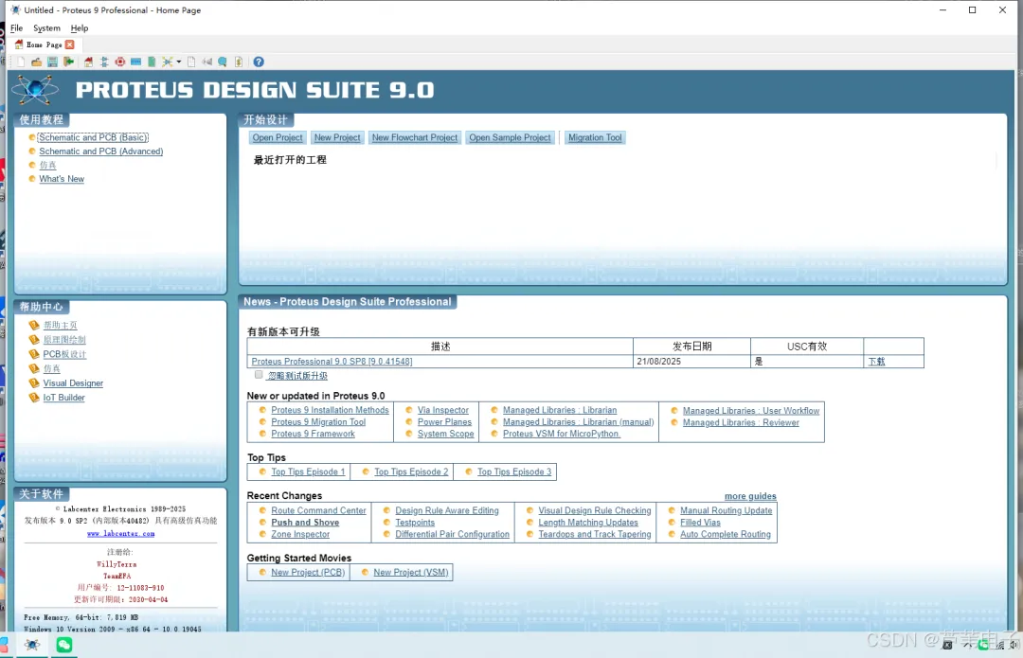This screenshot has width=1023, height=658.
Task: Open Schematic and PCB (Advanced) tutorial
Action: pyautogui.click(x=101, y=151)
